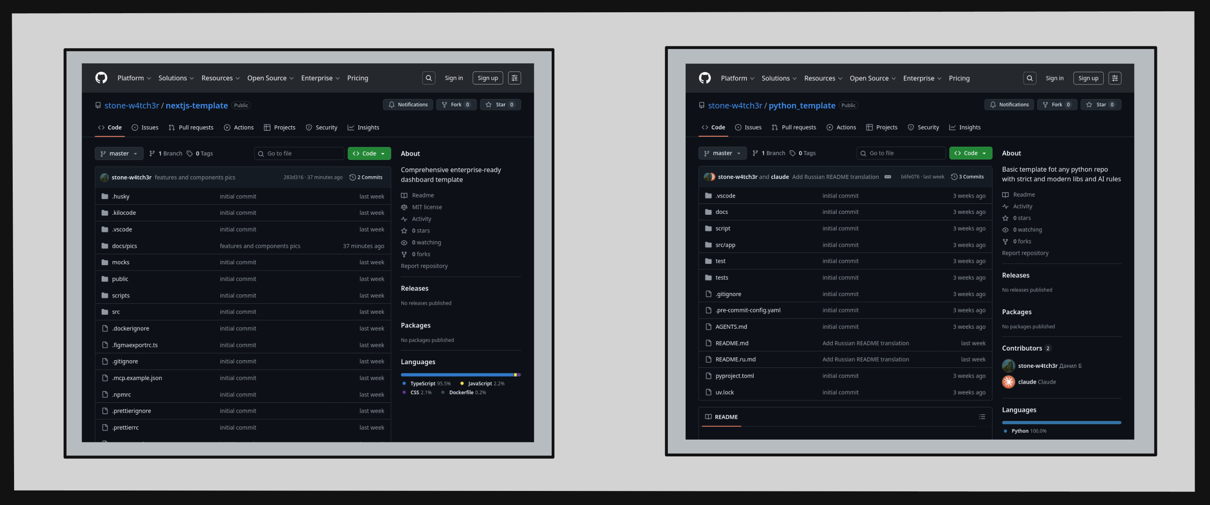
Task: Expand Solutions menu in nextjs-template window
Action: coord(176,78)
